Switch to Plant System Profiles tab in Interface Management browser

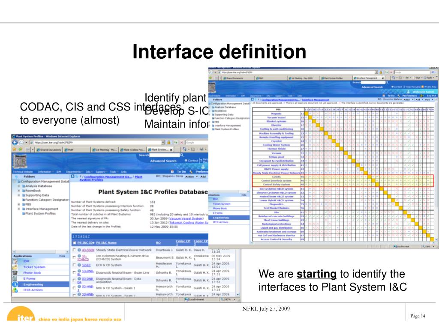pos(335,78)
